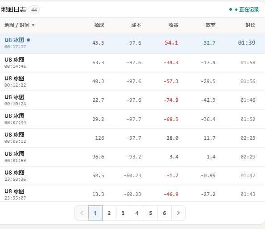Click the 时长 value 02:29

248,157
